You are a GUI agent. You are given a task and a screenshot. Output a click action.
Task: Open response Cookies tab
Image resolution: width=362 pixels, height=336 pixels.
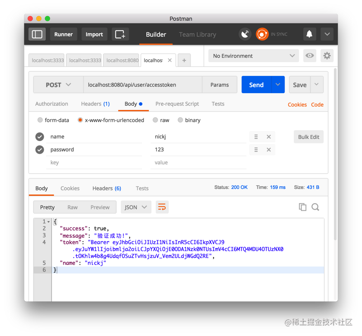(70, 188)
